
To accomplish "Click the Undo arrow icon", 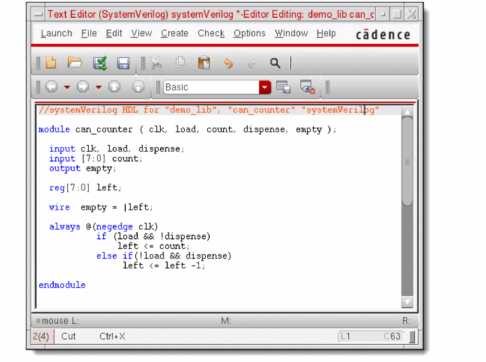I will click(x=228, y=63).
